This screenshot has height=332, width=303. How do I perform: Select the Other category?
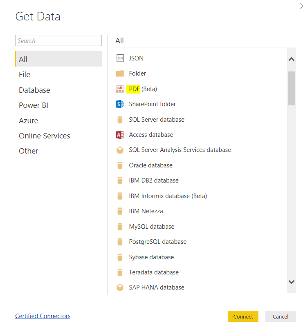(58, 151)
